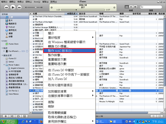The image size is (166, 124).
Task: Switch to Cover Flow view
Action: point(135,7)
